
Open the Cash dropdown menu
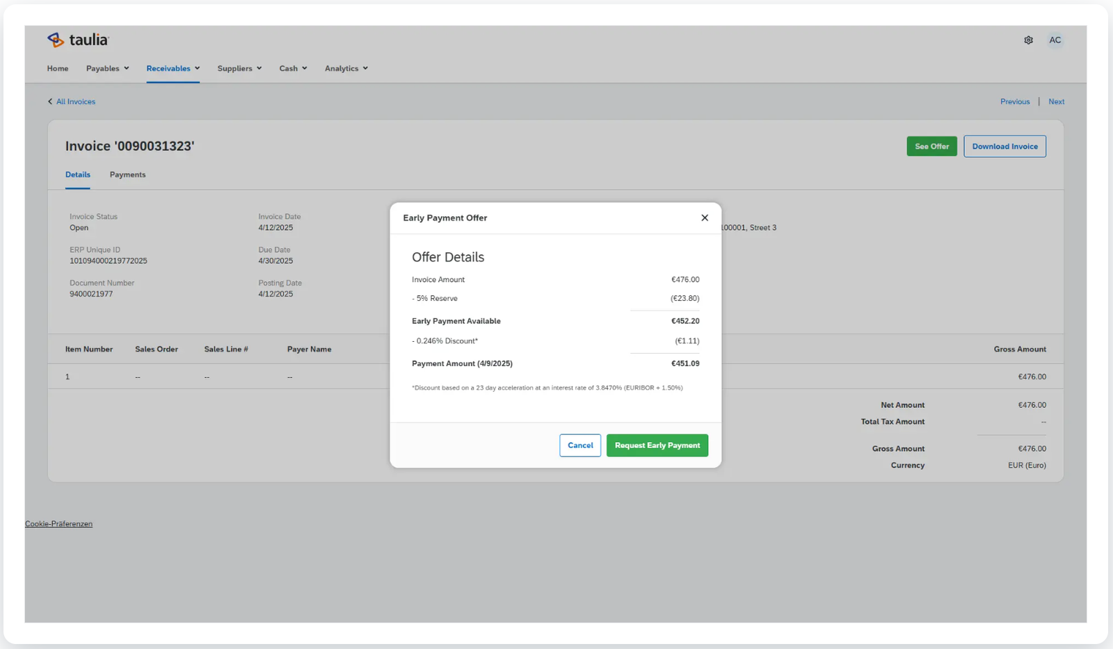pos(293,69)
